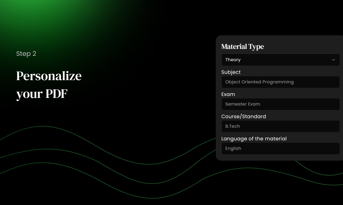Select the Exam field showing Semester Exam
The image size is (343, 205).
click(281, 104)
